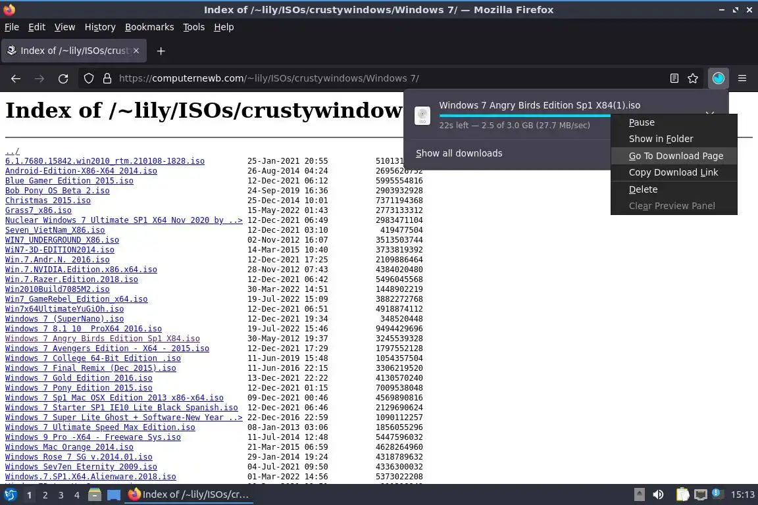The width and height of the screenshot is (758, 505).
Task: Click Windows_7_Angry_Birds_Edition_Sp1_X84.iso link
Action: [103, 338]
